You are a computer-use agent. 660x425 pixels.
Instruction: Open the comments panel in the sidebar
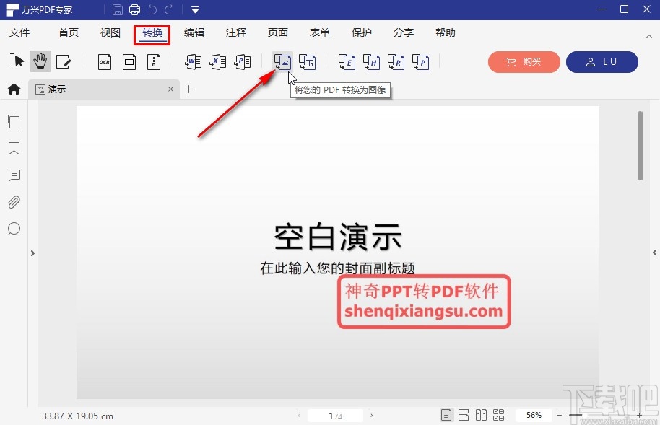[14, 175]
